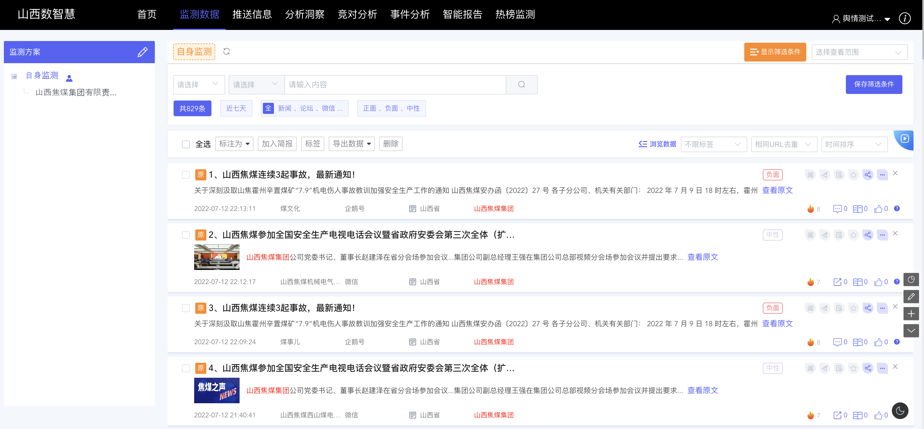
Task: Open the 标注为 dropdown
Action: 234,144
